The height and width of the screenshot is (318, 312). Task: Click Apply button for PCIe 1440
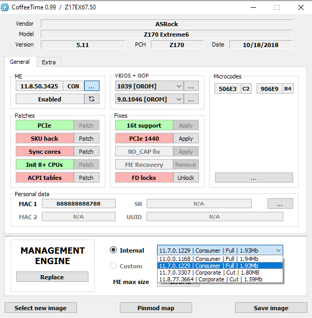tap(186, 138)
